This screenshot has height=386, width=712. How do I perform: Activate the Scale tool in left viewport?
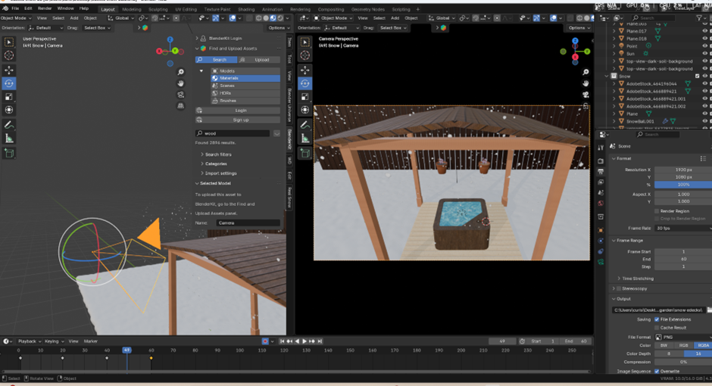click(9, 97)
